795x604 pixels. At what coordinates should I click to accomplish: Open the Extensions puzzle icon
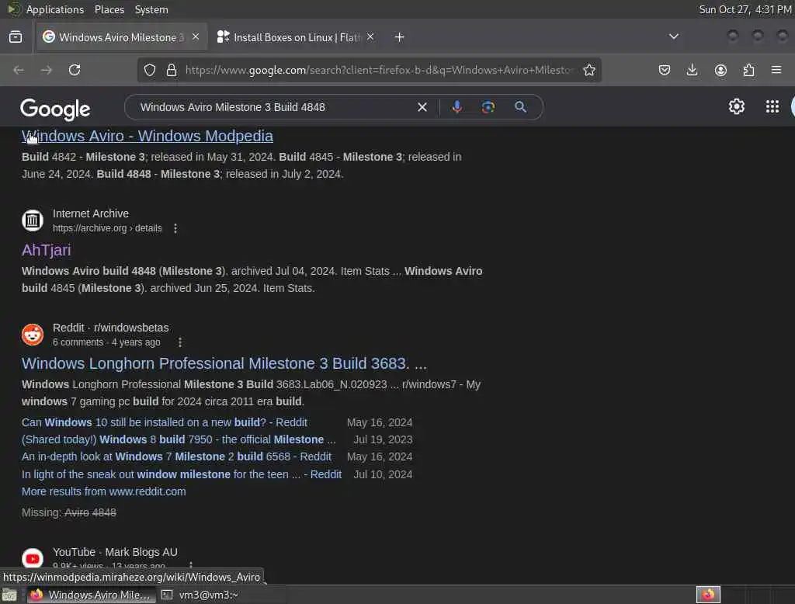[x=748, y=70]
